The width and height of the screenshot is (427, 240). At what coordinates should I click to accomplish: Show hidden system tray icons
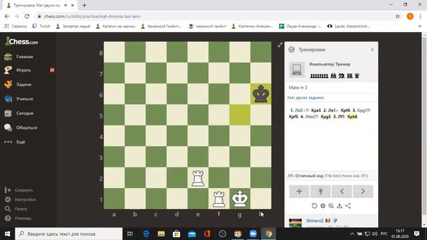(352, 234)
